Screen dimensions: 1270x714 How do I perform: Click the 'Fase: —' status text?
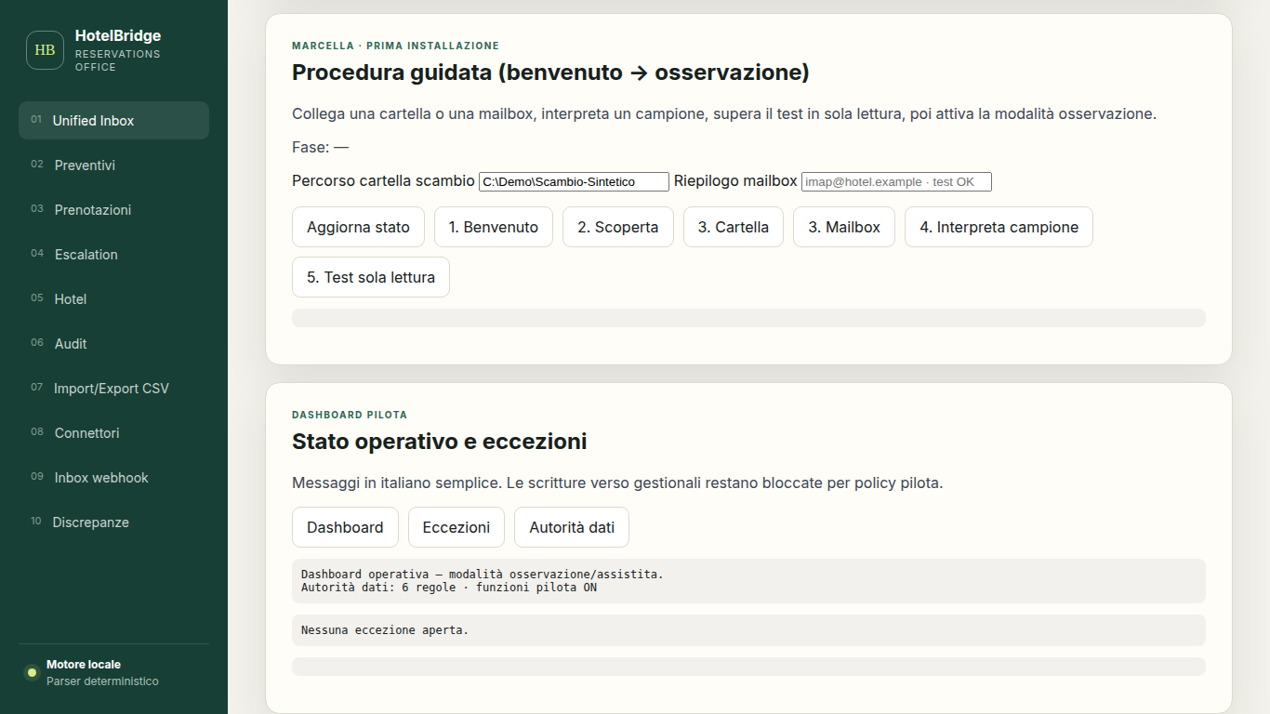(321, 147)
